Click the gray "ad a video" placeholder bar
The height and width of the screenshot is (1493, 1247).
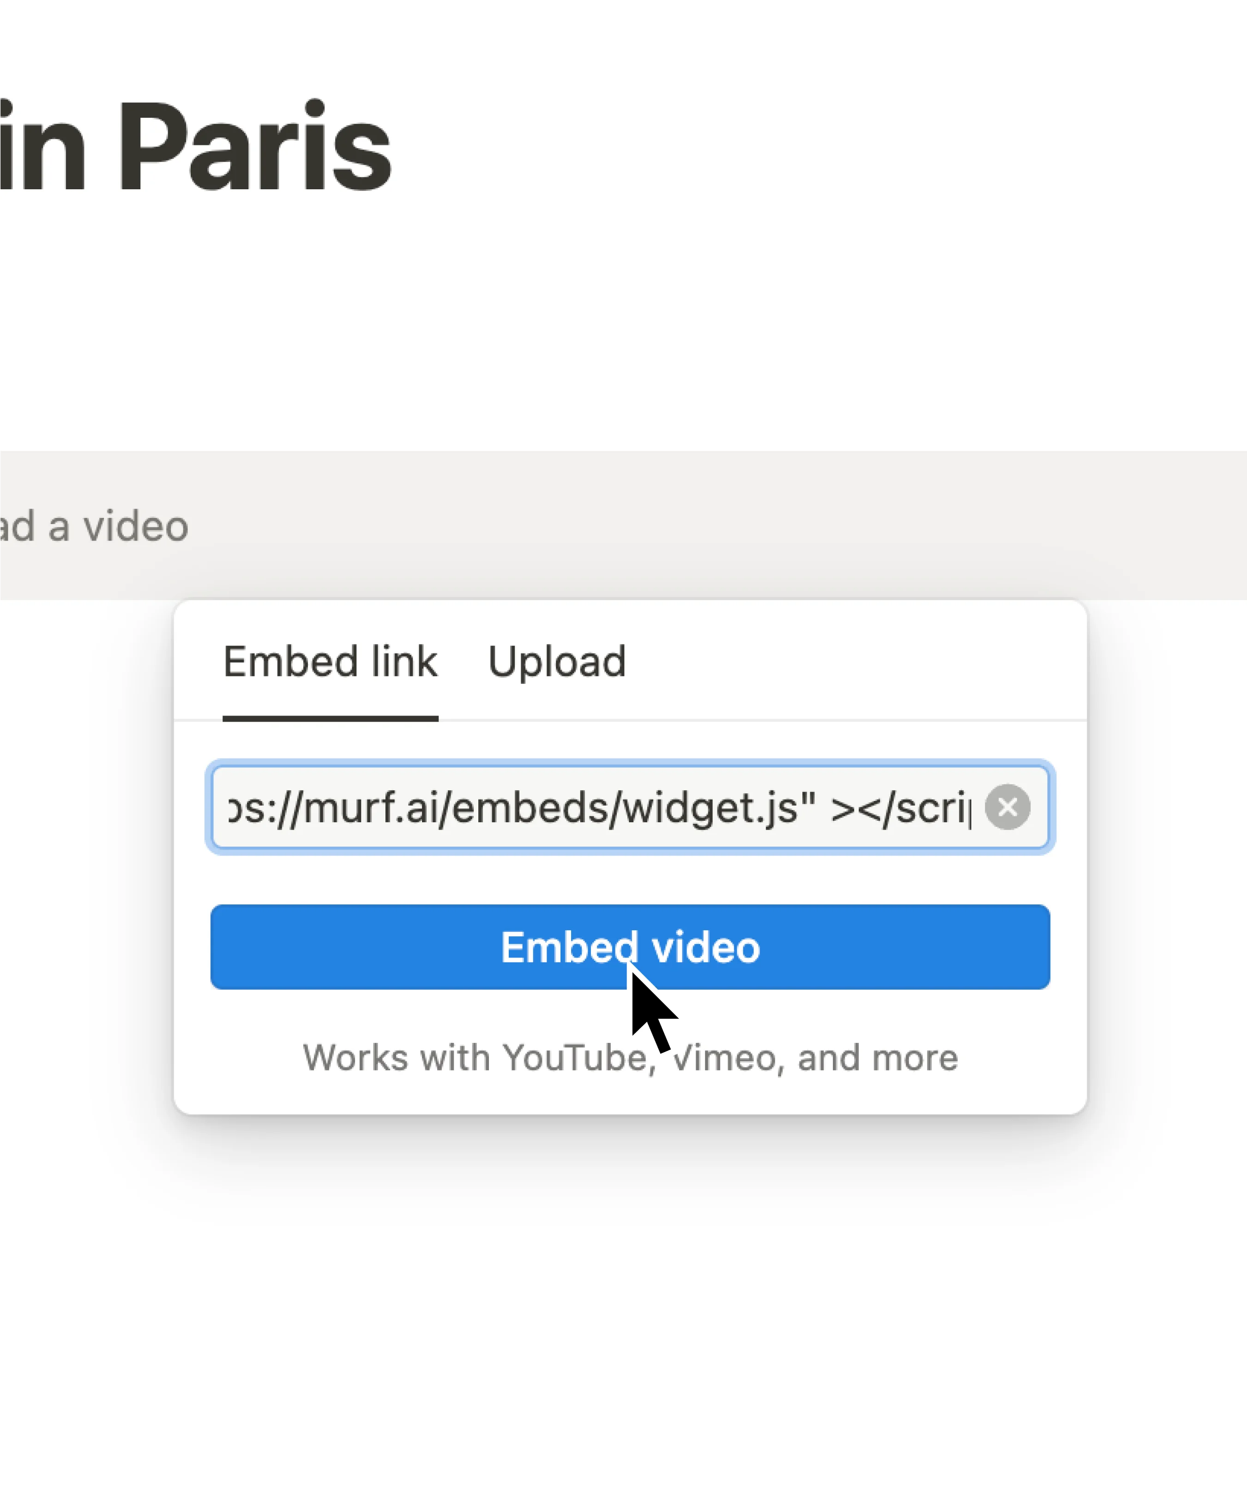[x=92, y=526]
